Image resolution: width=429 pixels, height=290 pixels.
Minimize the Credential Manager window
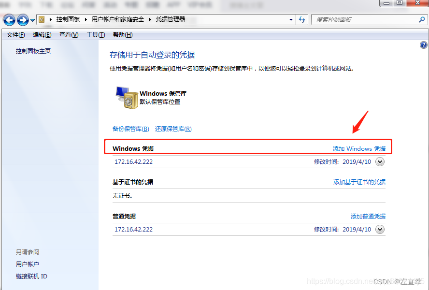pyautogui.click(x=386, y=3)
